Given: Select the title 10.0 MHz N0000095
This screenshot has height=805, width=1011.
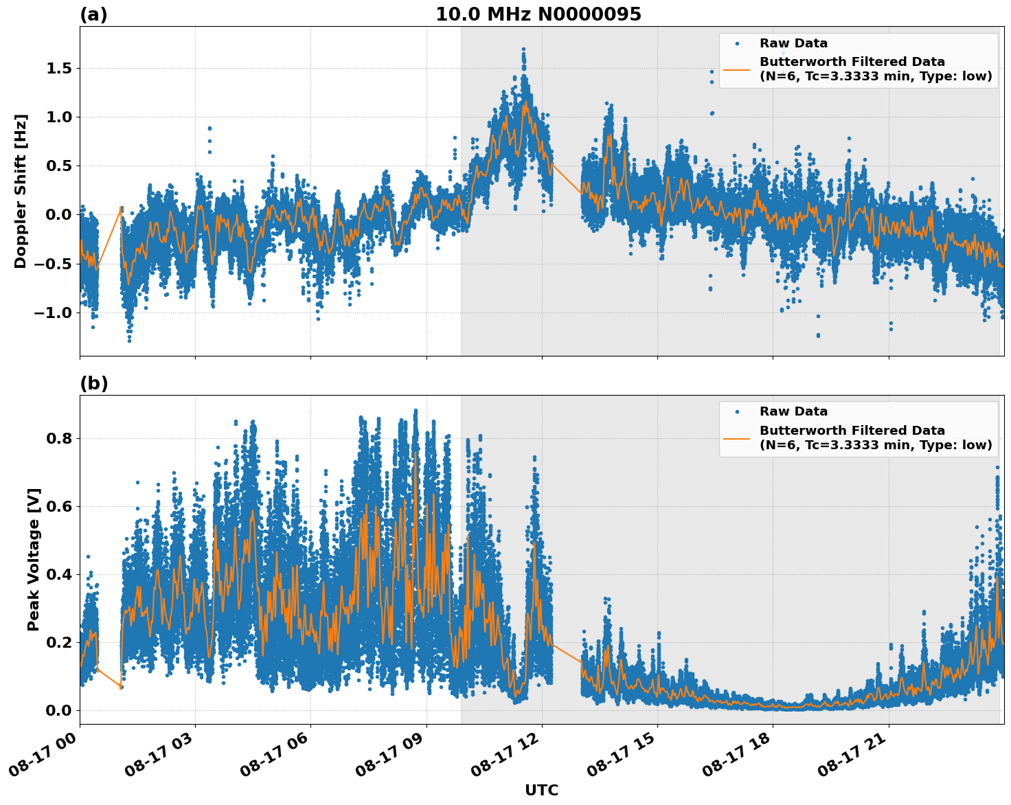Looking at the screenshot, I should [x=540, y=12].
